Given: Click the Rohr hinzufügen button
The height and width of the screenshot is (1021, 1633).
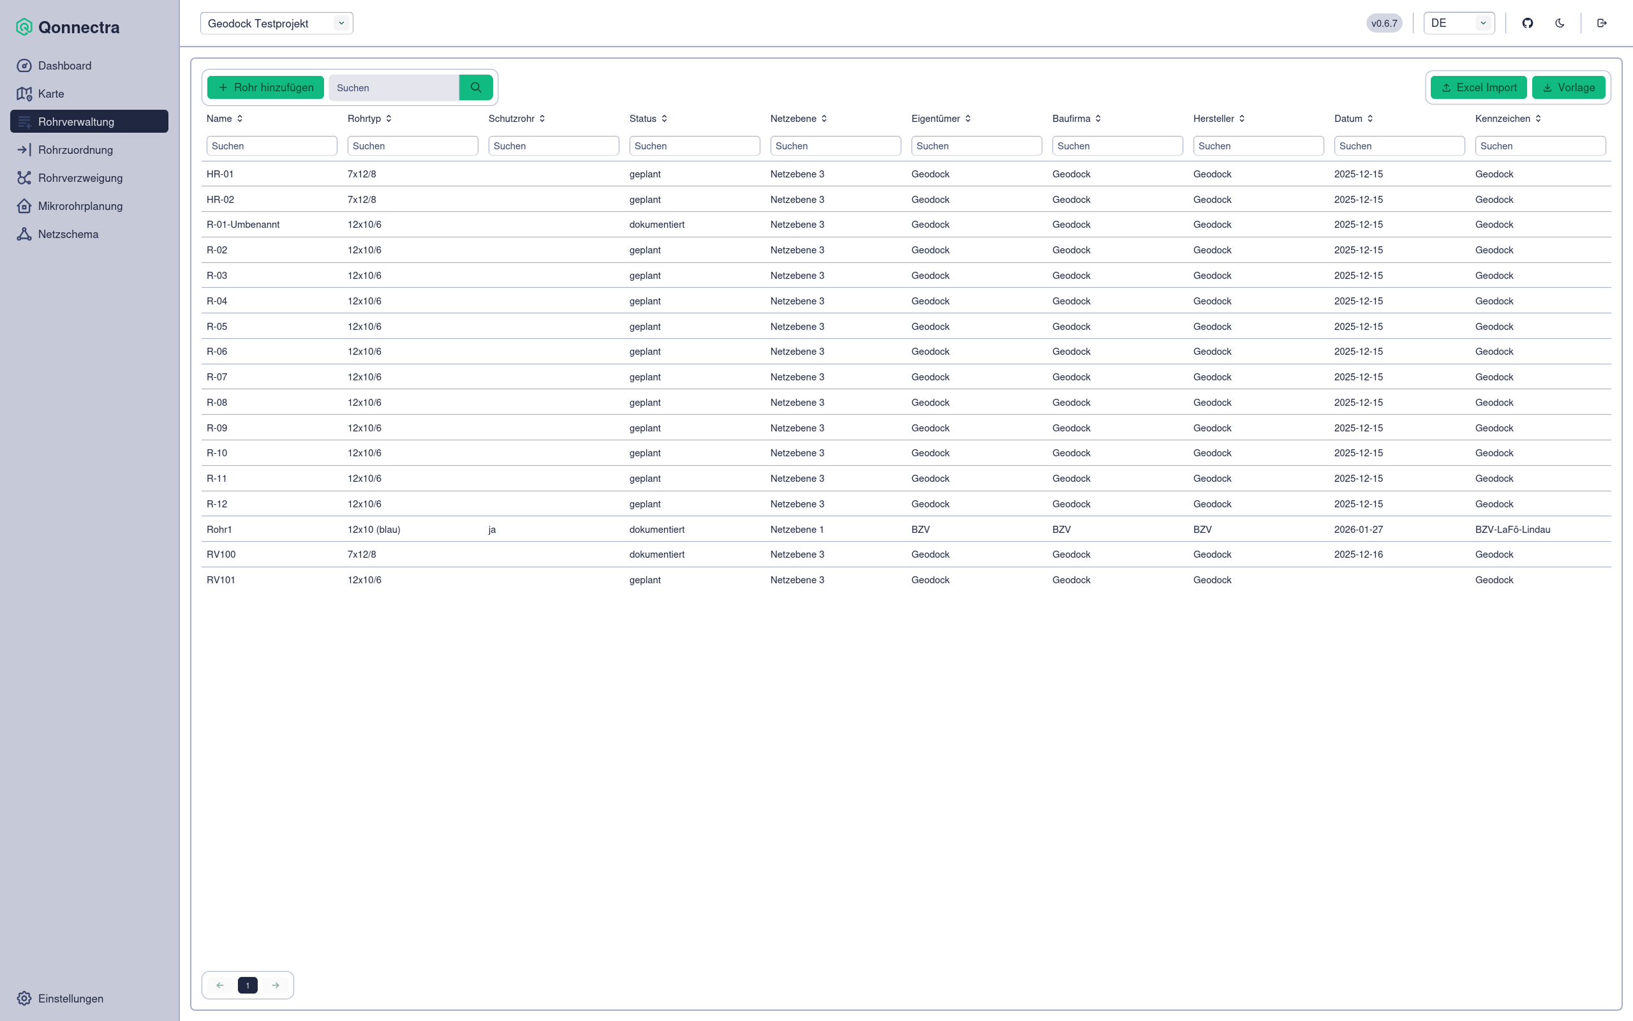Looking at the screenshot, I should (x=265, y=87).
